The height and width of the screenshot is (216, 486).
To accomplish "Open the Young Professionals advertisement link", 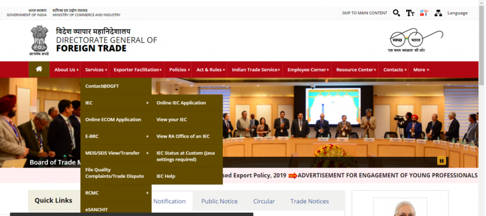I will 387,175.
